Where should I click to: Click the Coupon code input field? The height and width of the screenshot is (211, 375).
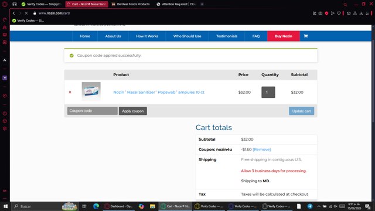[93, 111]
